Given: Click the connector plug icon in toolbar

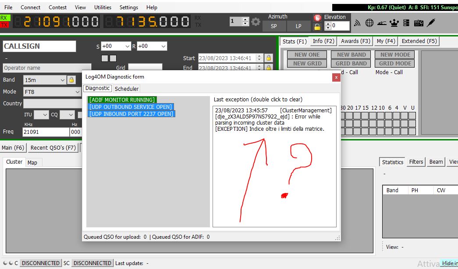Looking at the screenshot, I should coord(431,23).
